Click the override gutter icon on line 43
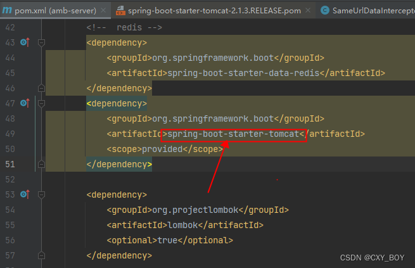415x268 pixels. tap(25, 42)
